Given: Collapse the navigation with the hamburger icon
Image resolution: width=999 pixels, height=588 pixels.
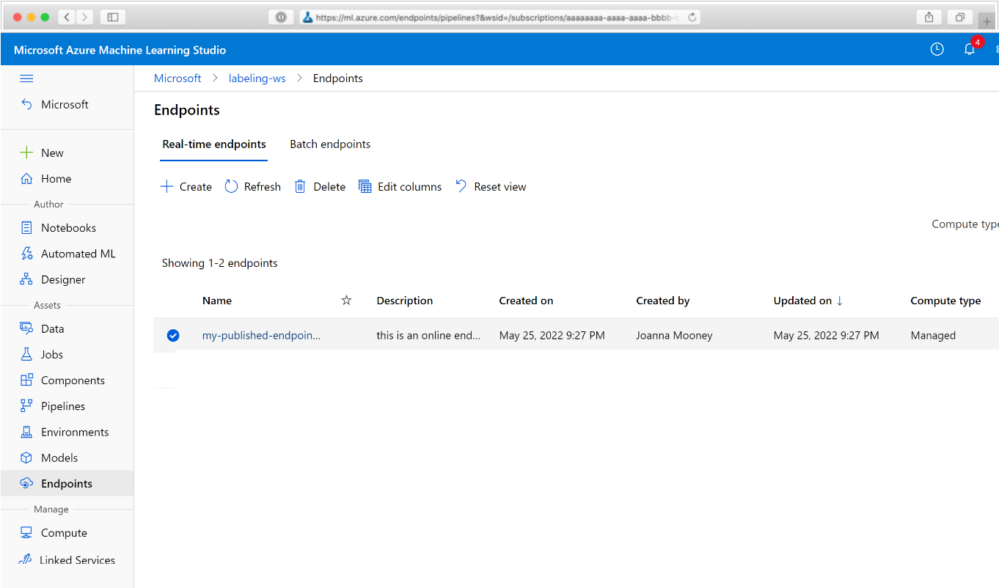Looking at the screenshot, I should click(26, 78).
